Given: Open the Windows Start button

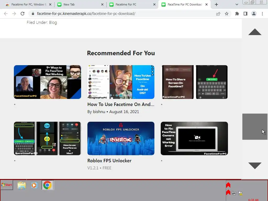Looking at the screenshot, I should click(x=7, y=185).
